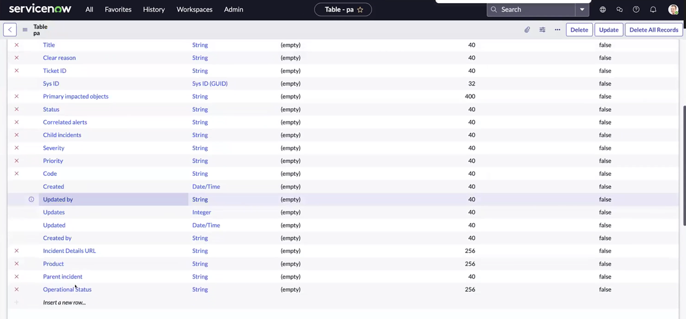Go back using the left arrow button
Screen dimensions: 686x319
pos(10,30)
